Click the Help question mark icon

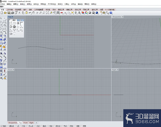coord(111,13)
